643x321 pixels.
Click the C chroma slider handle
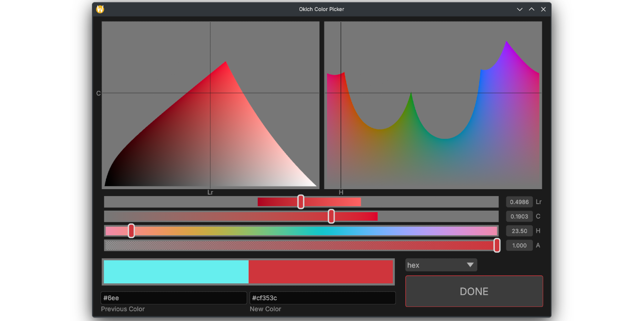coord(331,216)
